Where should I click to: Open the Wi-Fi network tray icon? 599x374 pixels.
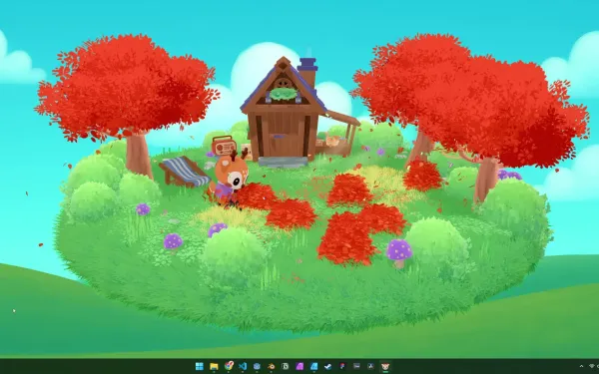[x=593, y=366]
